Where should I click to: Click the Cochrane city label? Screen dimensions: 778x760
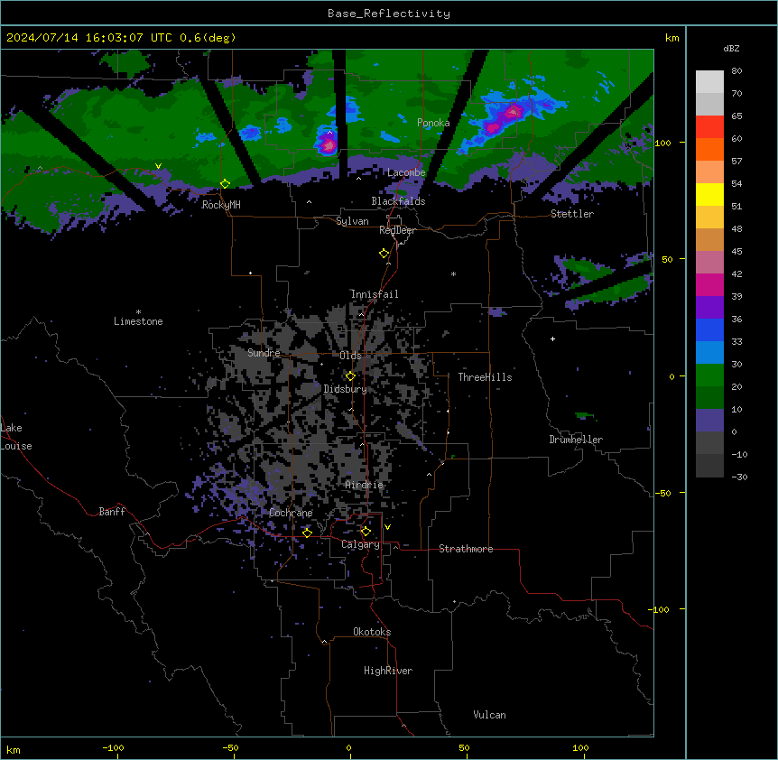click(x=291, y=513)
